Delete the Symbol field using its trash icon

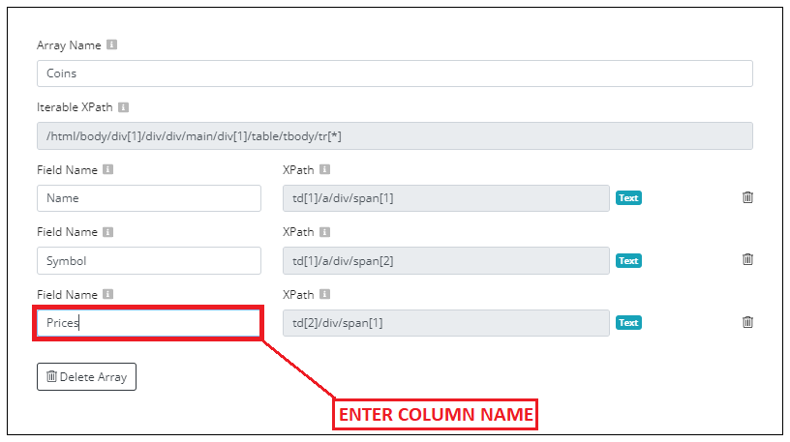[x=747, y=259]
